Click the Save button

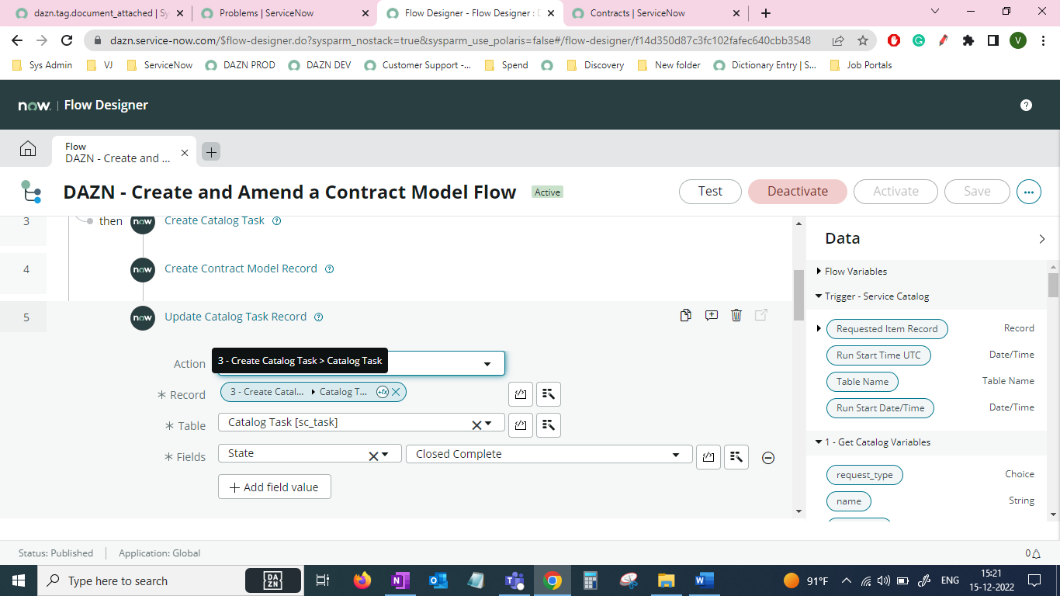(977, 192)
